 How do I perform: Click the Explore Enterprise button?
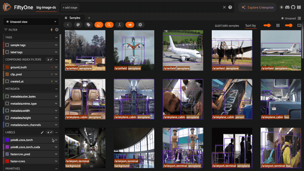coord(257,7)
